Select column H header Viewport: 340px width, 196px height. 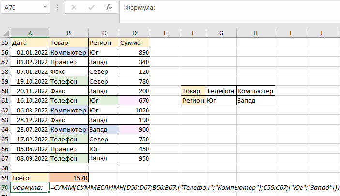[255, 33]
